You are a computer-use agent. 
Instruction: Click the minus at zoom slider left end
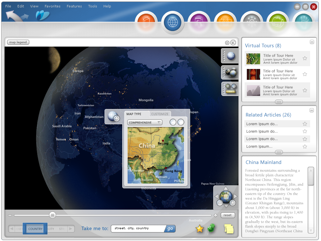click(10, 216)
